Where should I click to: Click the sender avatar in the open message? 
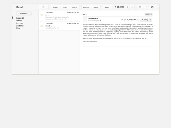coord(85,20)
